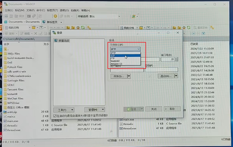The height and width of the screenshot is (147, 233).
Task: Open the New Tab (新标签页) dropdown arrow
Action: 61,22
